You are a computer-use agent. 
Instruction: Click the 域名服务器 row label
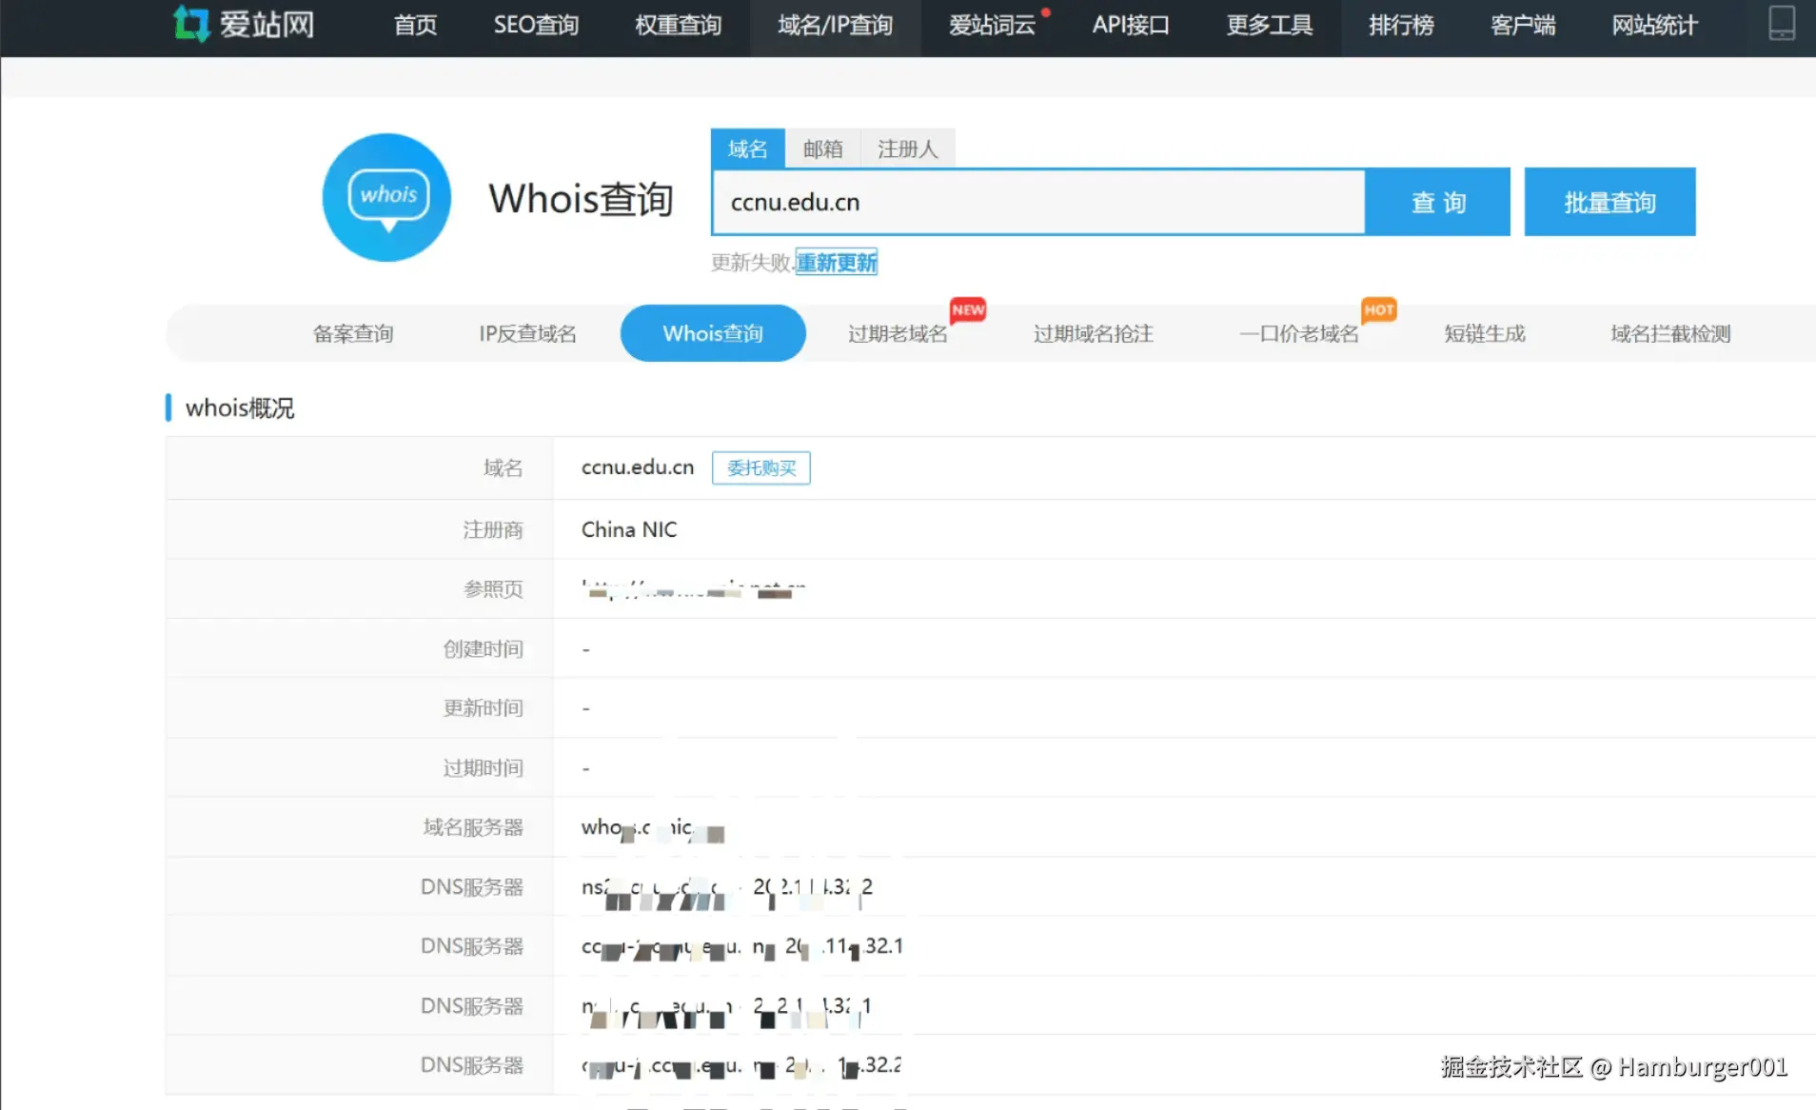[x=473, y=827]
